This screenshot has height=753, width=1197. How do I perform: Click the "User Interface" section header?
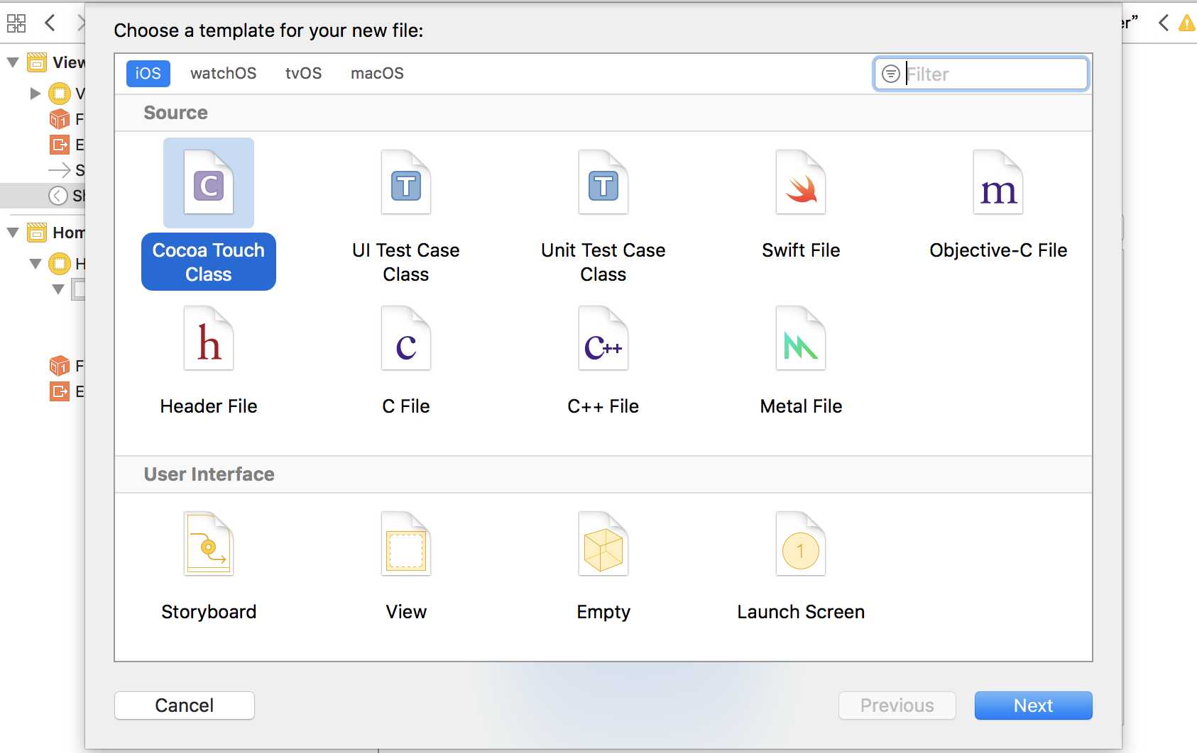click(209, 474)
